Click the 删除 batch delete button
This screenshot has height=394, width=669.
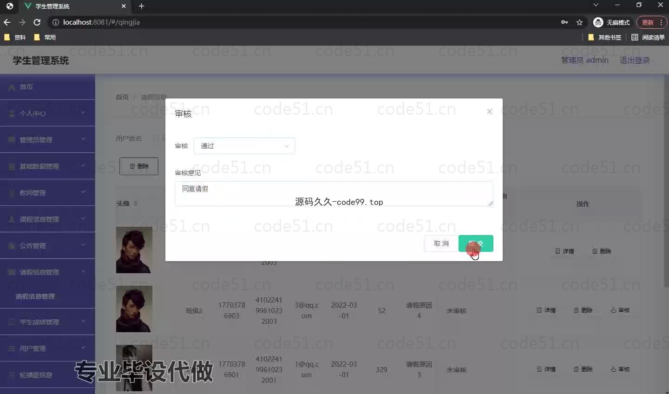coord(139,166)
